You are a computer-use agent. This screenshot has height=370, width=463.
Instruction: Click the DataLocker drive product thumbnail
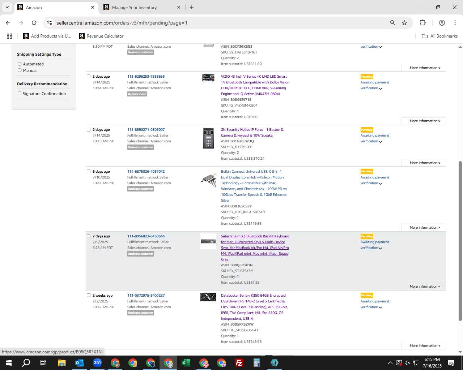tap(208, 297)
